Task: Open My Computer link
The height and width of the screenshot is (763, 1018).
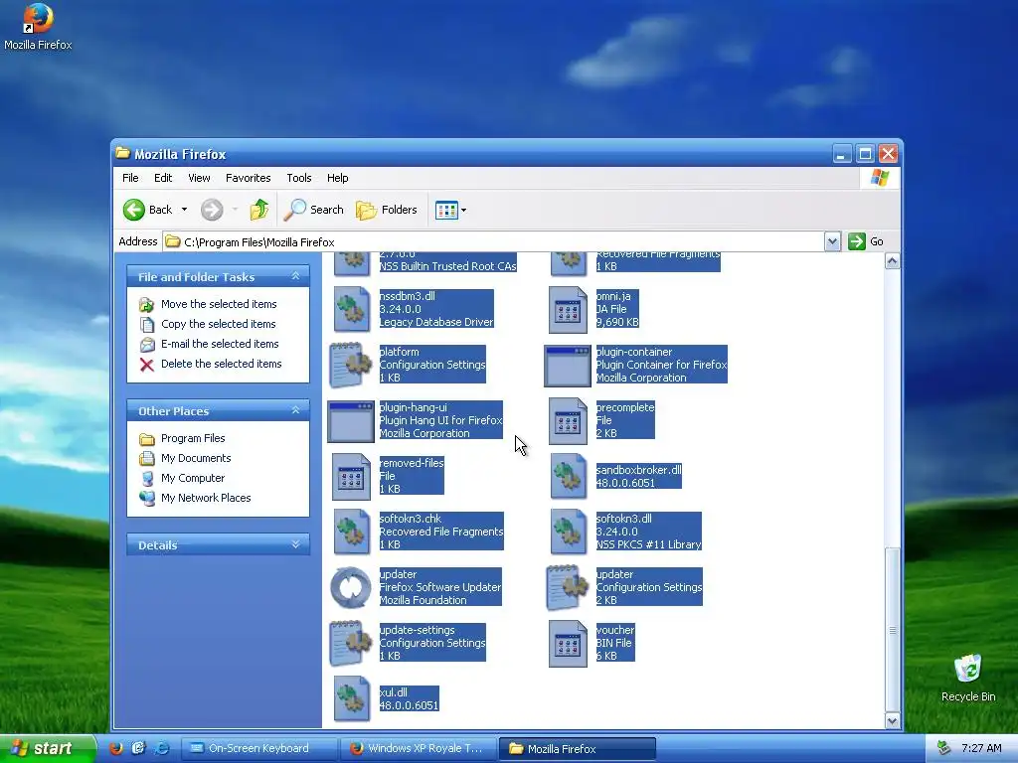Action: 193,478
